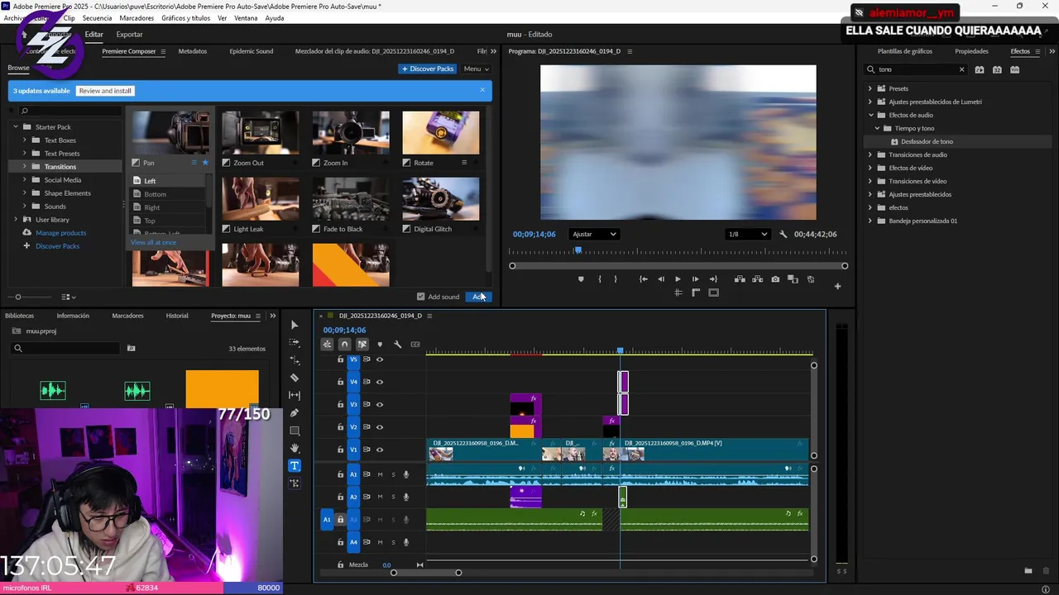Open the Marcadores menu
The height and width of the screenshot is (595, 1059).
(137, 18)
